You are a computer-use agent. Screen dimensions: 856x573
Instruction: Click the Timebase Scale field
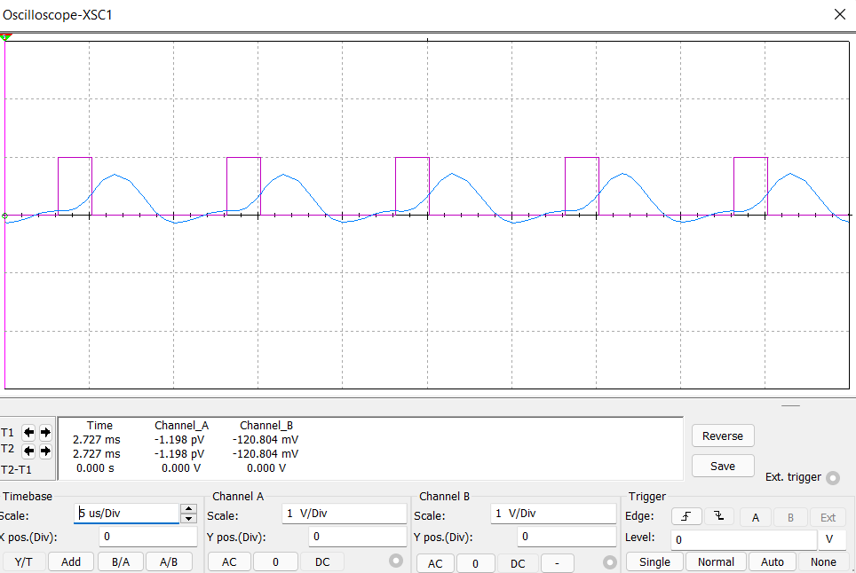[127, 514]
